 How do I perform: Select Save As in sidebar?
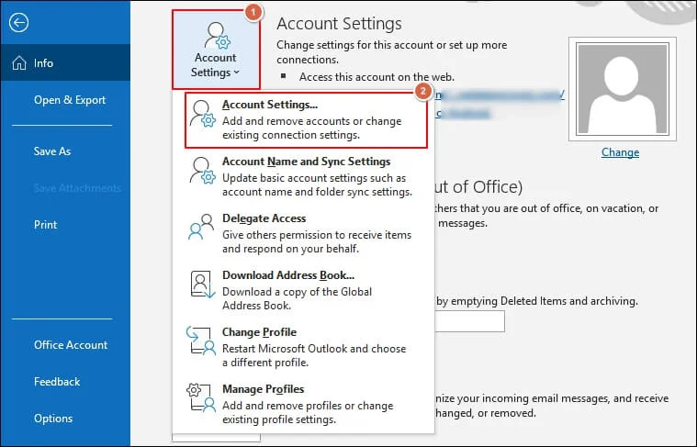52,151
